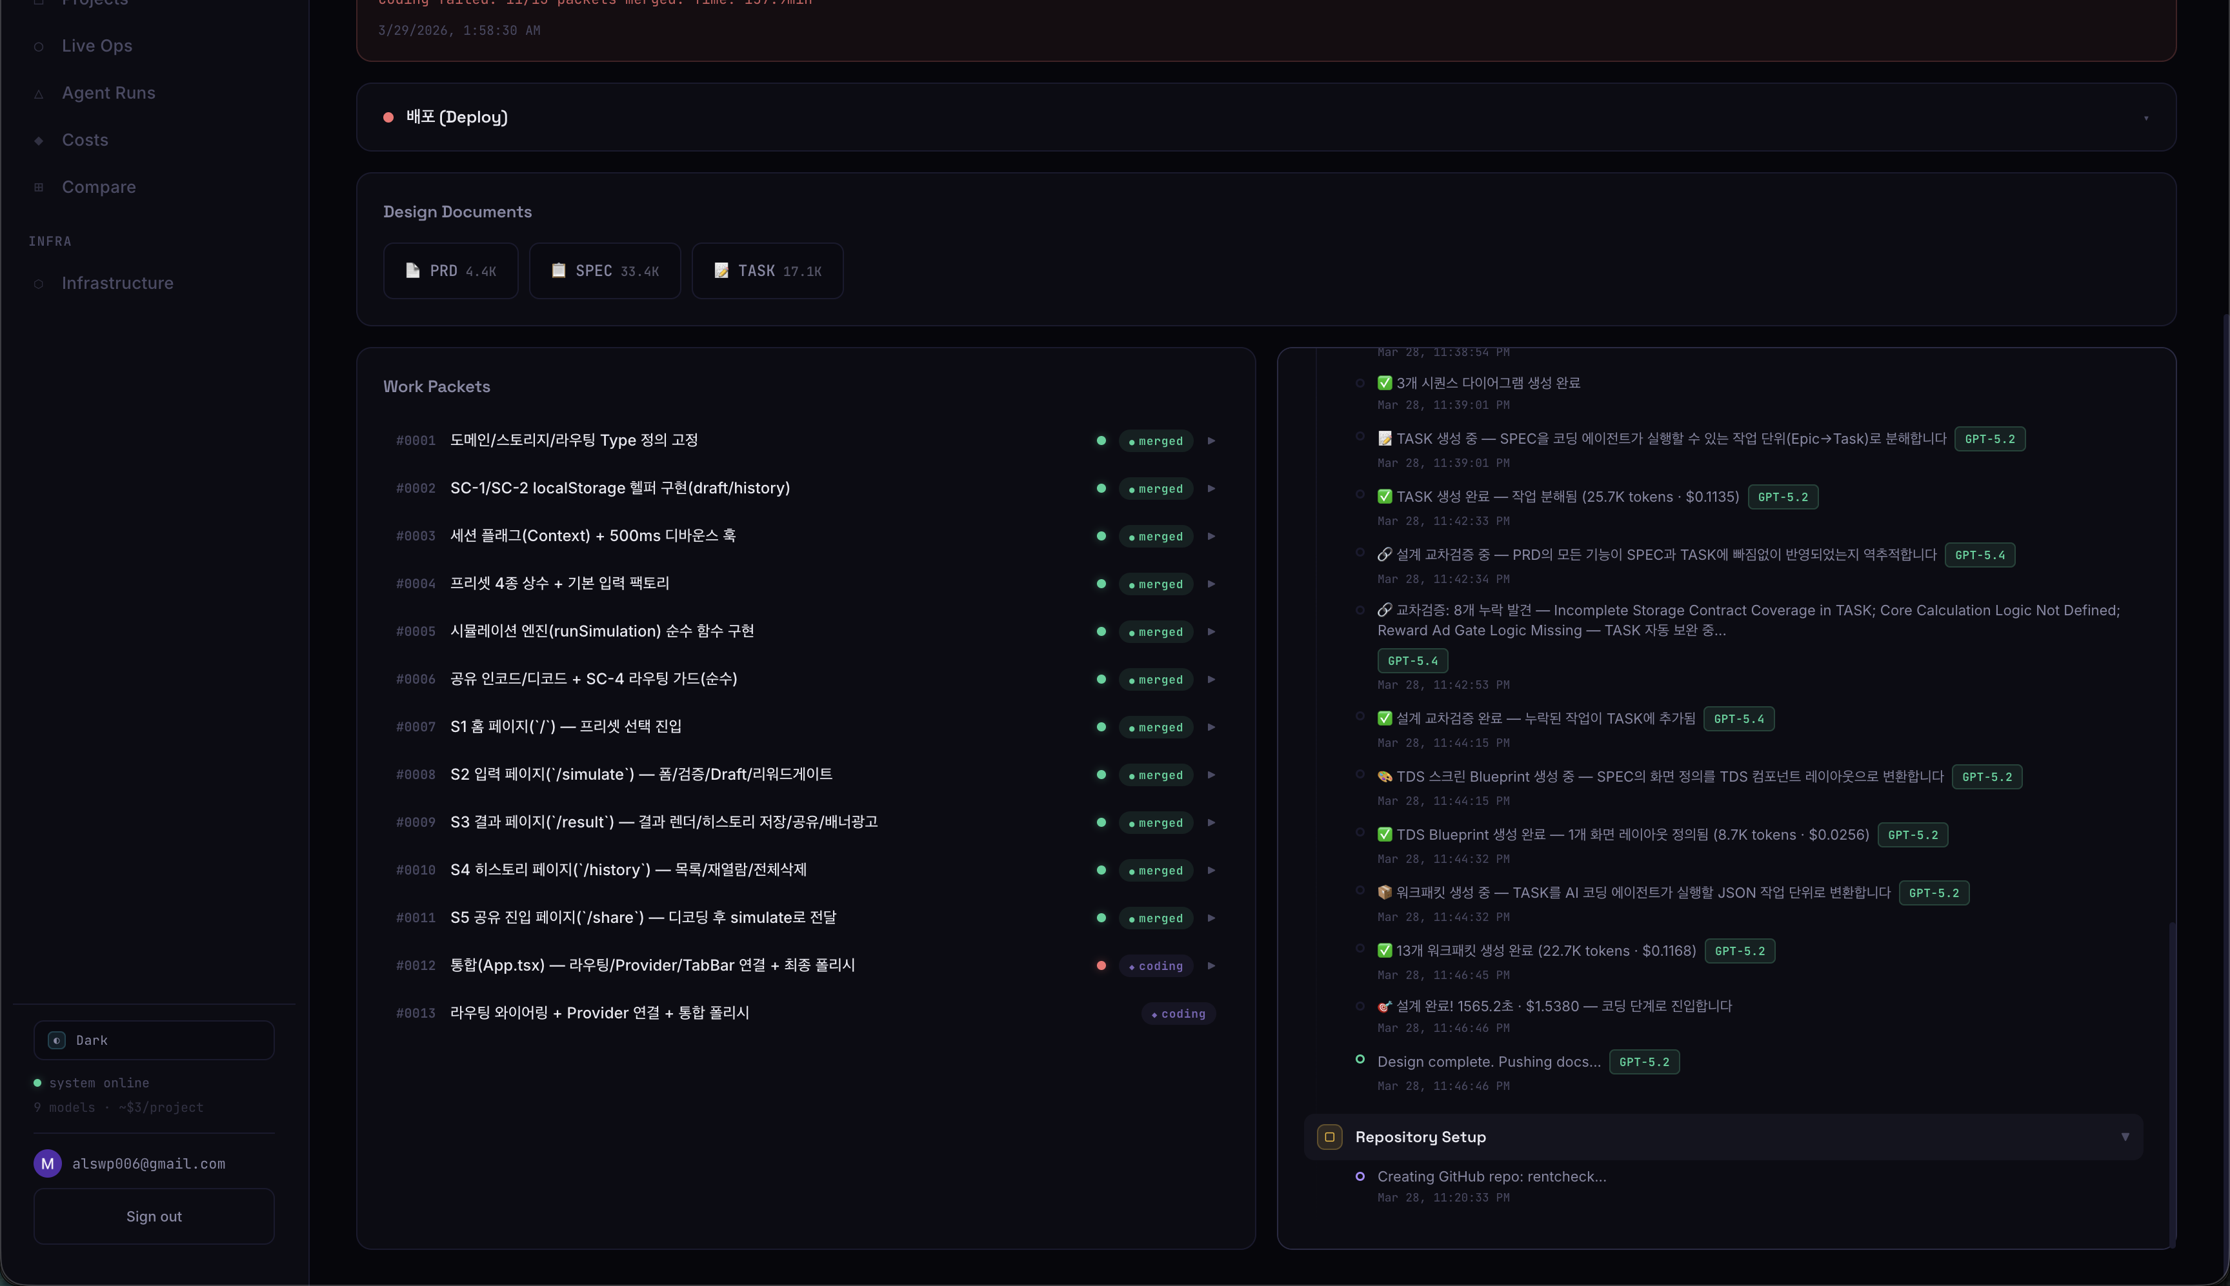The width and height of the screenshot is (2230, 1286).
Task: Click the Repository Setup square icon
Action: tap(1329, 1137)
